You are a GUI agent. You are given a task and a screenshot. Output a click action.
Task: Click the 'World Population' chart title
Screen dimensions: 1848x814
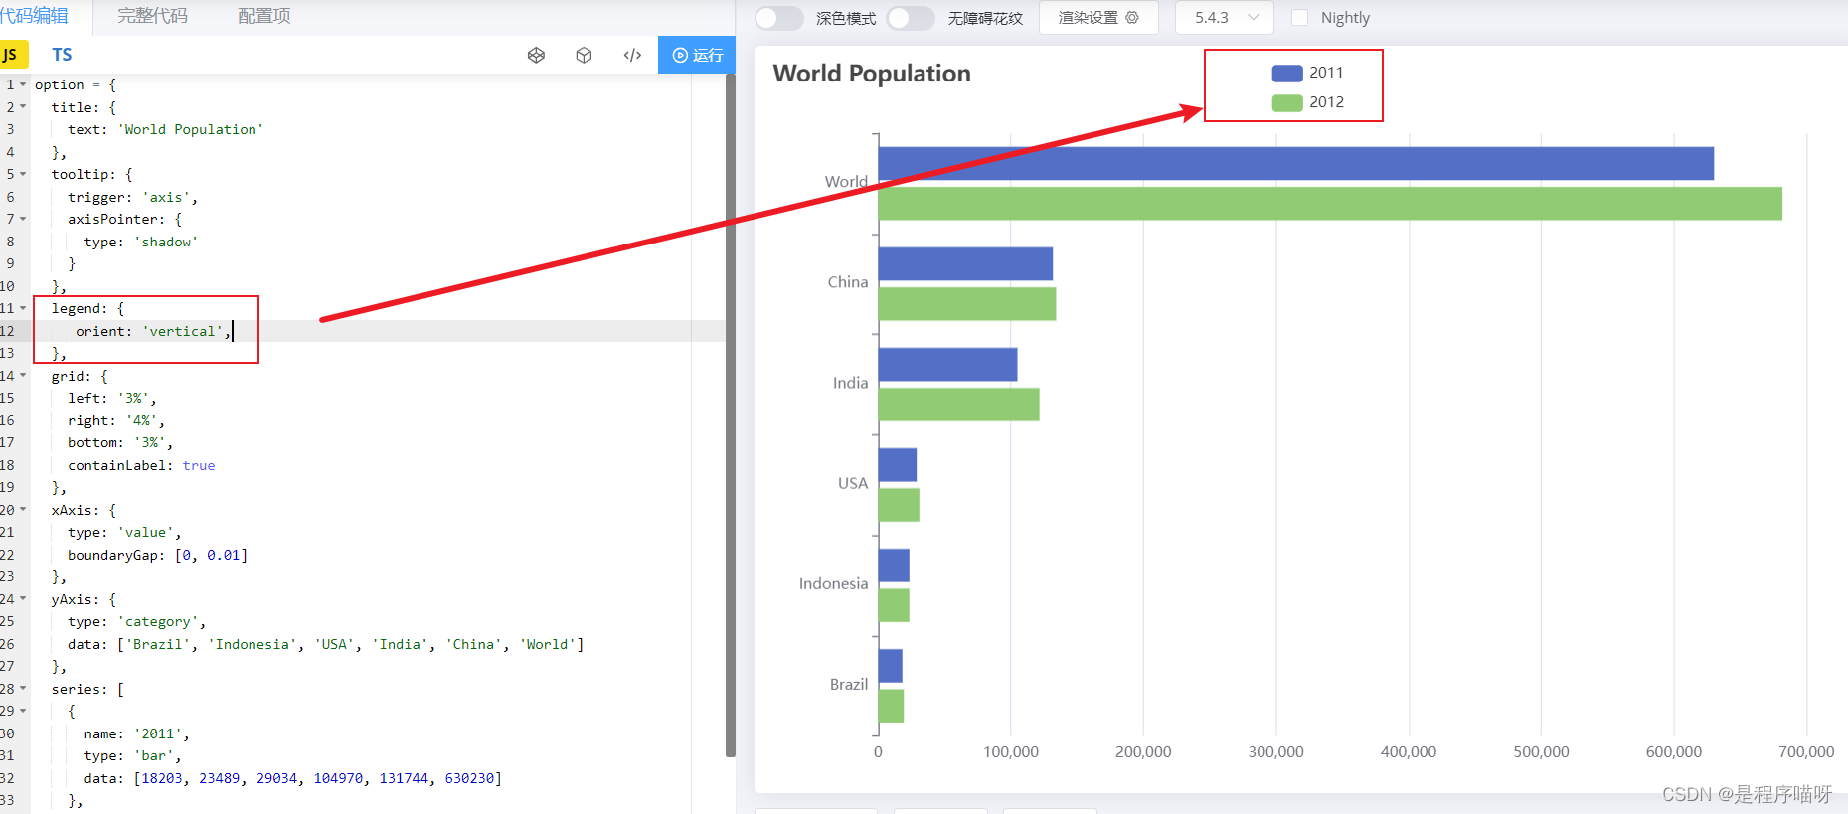pyautogui.click(x=872, y=74)
